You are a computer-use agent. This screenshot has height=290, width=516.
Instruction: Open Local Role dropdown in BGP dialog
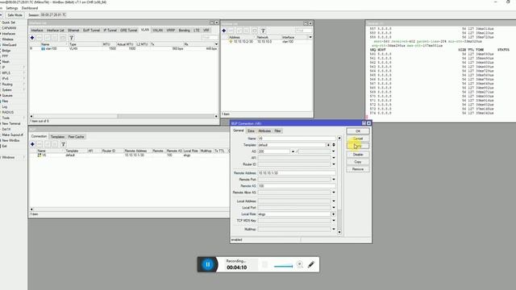pyautogui.click(x=333, y=214)
